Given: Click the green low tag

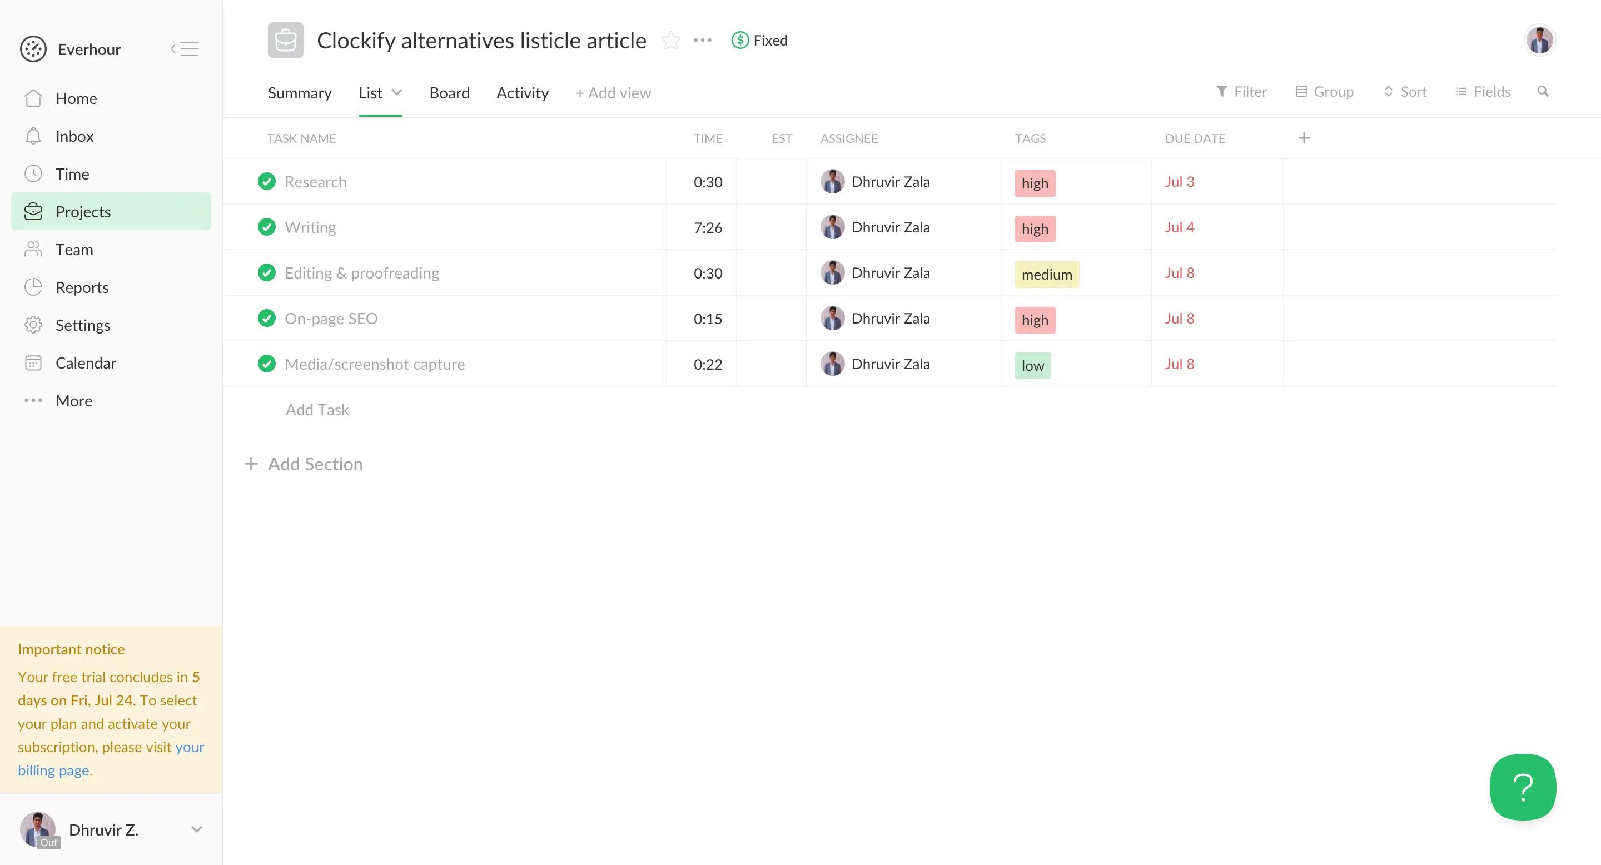Looking at the screenshot, I should point(1033,365).
